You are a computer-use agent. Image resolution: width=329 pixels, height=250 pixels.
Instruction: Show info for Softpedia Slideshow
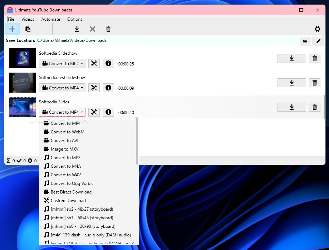pyautogui.click(x=108, y=63)
